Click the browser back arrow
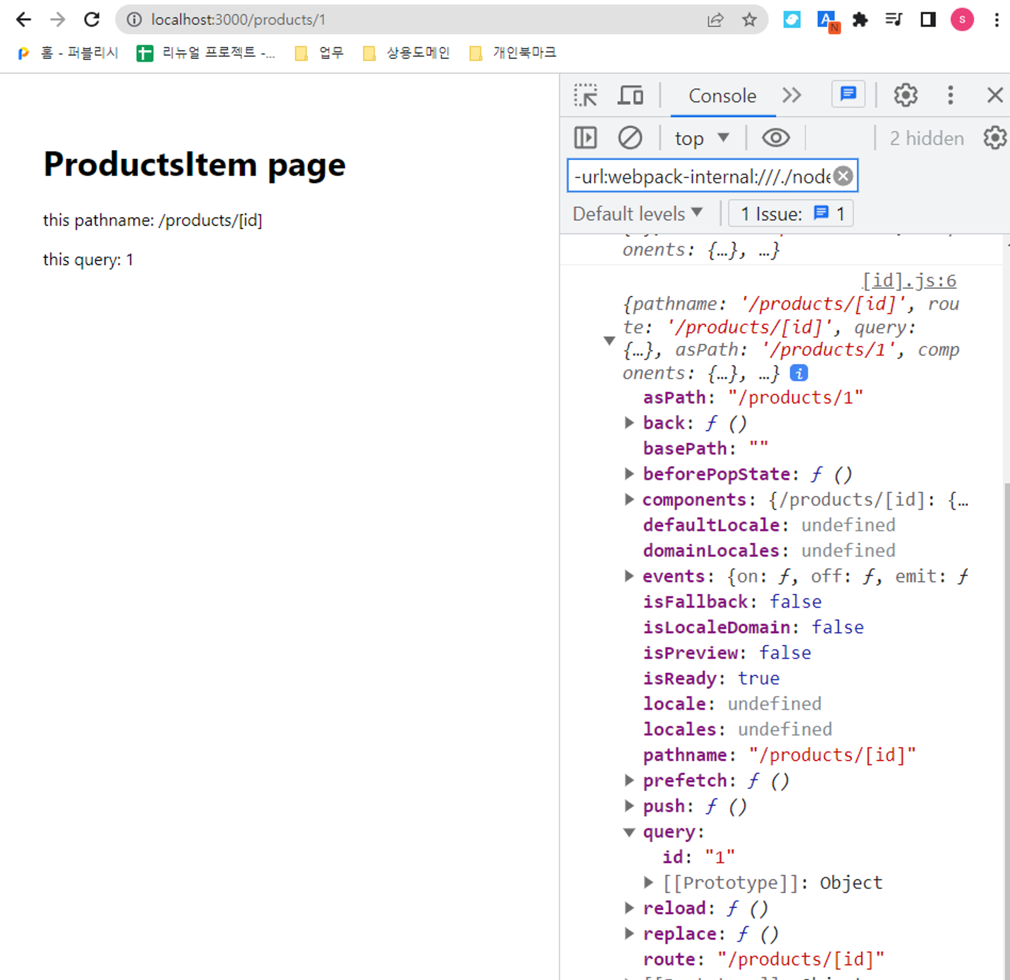Screen dimensions: 1010x980 pyautogui.click(x=23, y=20)
